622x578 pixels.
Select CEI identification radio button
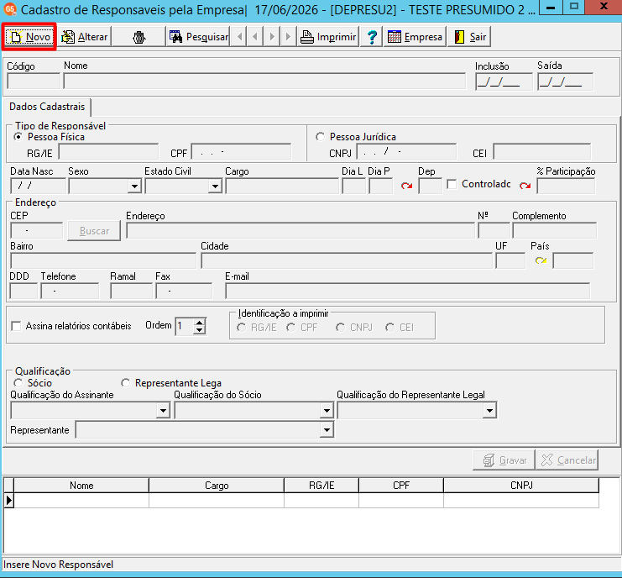tap(390, 328)
